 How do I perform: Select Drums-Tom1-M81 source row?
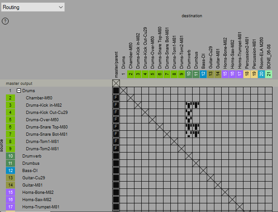pyautogui.click(x=42, y=142)
